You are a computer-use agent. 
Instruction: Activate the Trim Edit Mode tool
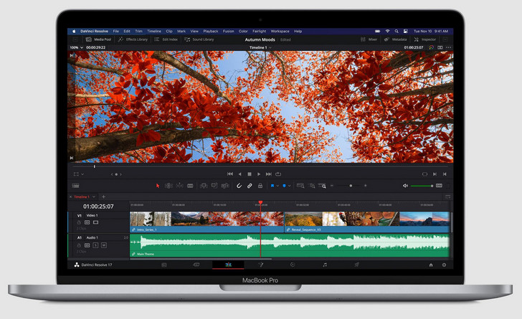pyautogui.click(x=169, y=186)
